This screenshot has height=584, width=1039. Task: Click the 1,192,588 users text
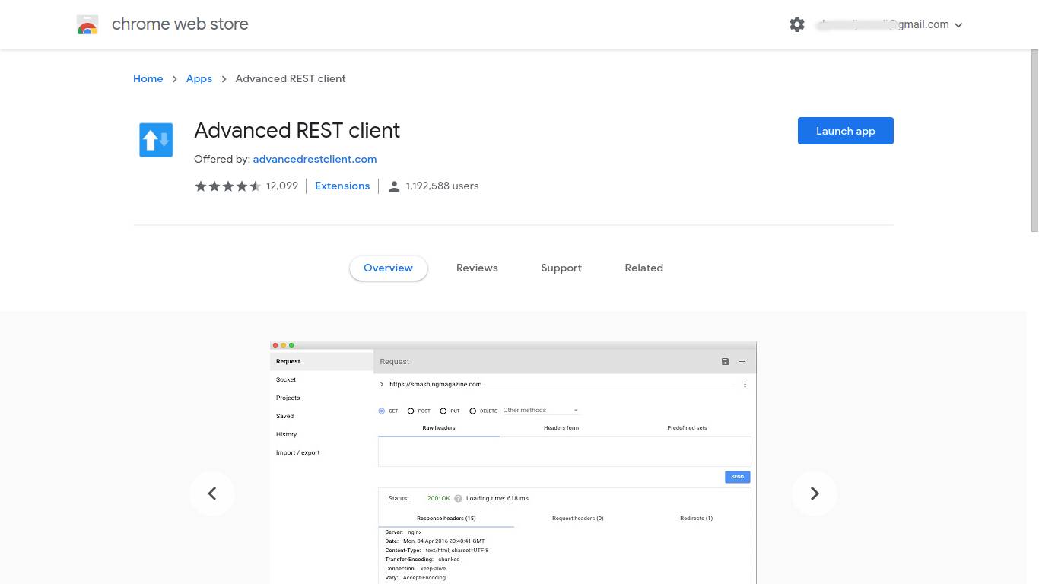(x=443, y=186)
